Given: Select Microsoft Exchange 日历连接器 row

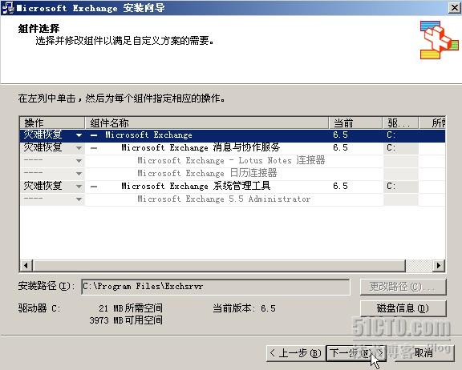Looking at the screenshot, I should (232, 174).
